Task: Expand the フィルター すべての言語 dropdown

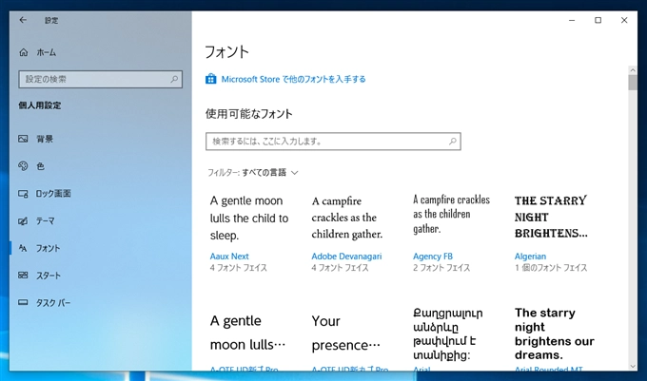Action: click(252, 173)
